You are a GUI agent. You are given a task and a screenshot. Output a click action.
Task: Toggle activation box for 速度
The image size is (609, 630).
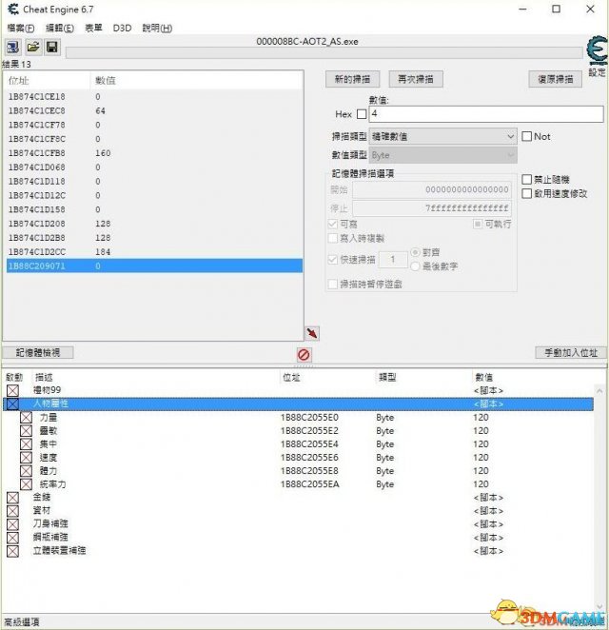click(26, 457)
